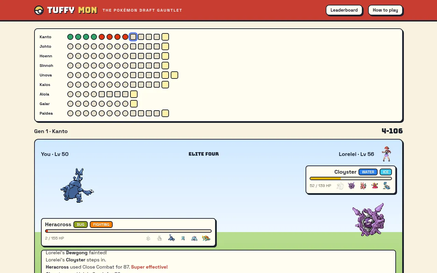Click the 'Gen 1 · Kanto' heading

tap(51, 131)
